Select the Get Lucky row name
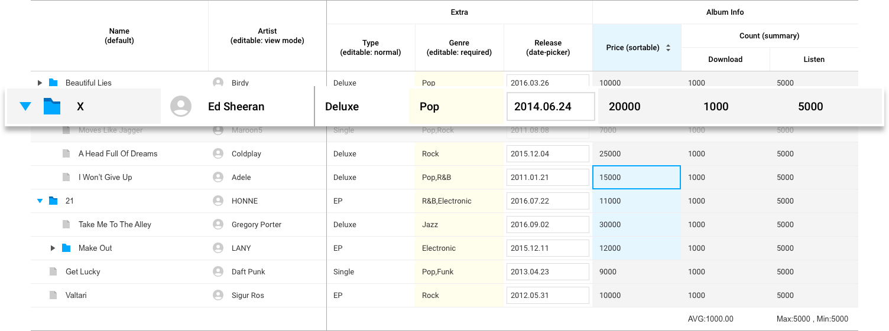Viewport: 889px width, 331px height. pyautogui.click(x=83, y=272)
